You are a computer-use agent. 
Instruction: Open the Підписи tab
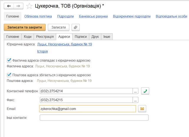(x=81, y=37)
